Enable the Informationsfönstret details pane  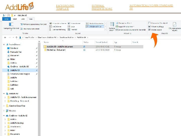[x=30, y=29]
